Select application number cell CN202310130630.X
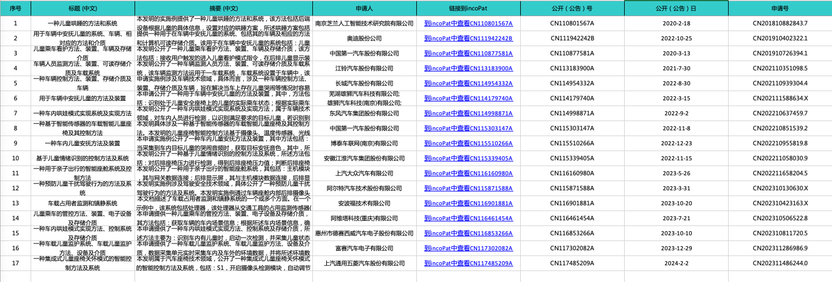Screen dimensions: 832x282 click(780, 189)
